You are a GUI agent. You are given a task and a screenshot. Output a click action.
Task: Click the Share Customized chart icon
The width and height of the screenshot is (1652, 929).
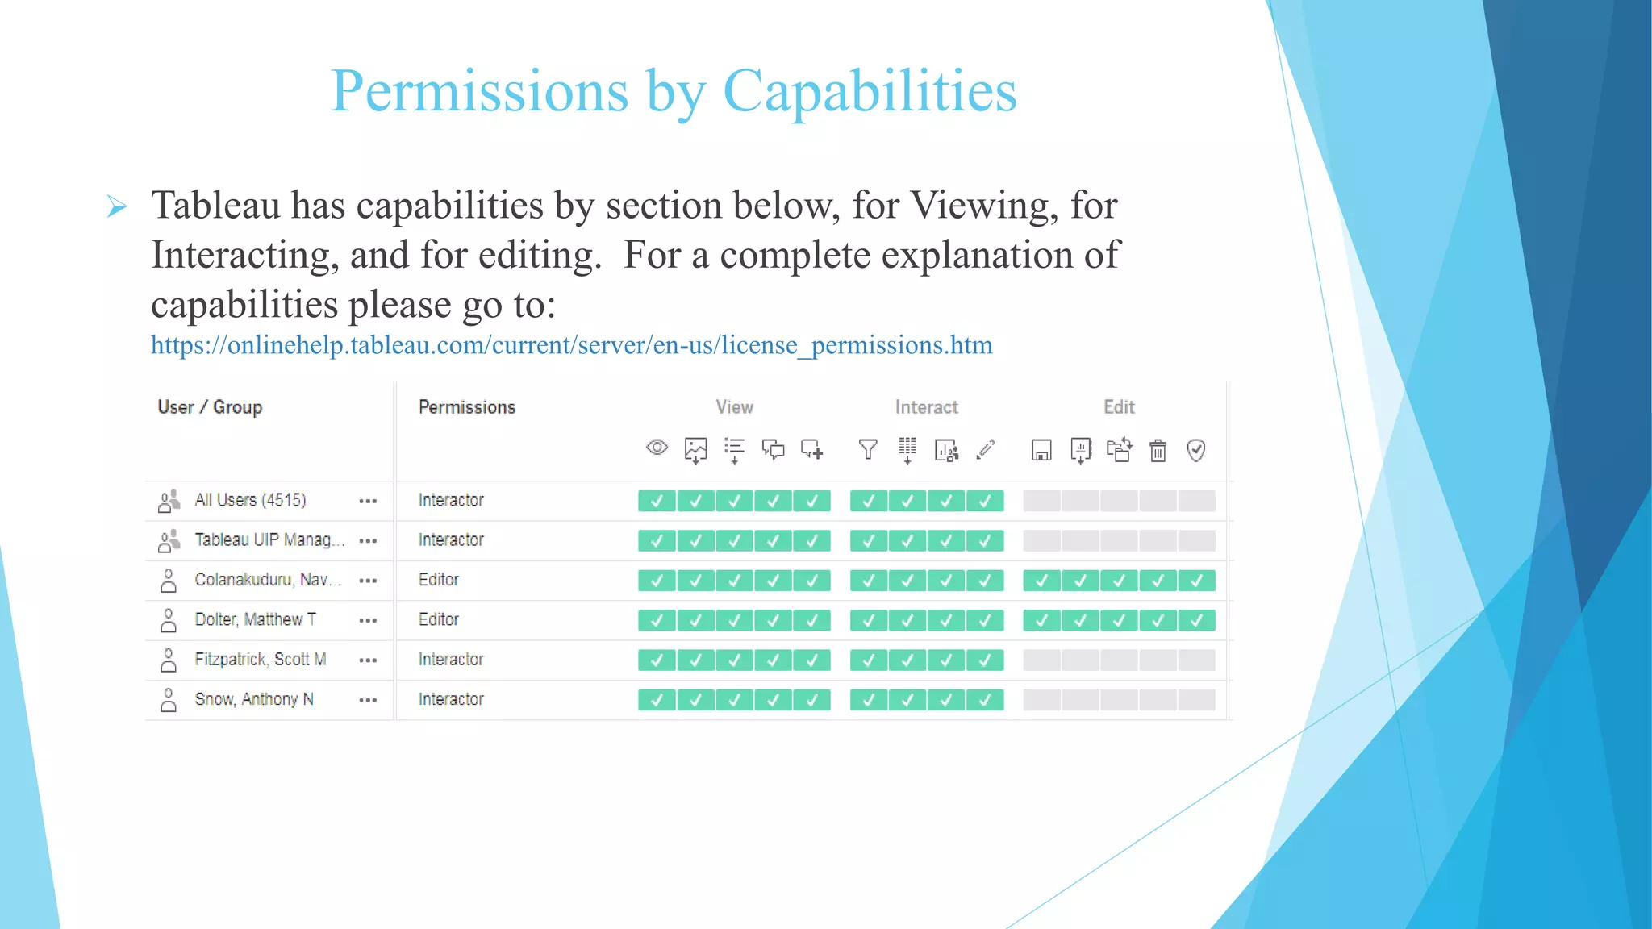pyautogui.click(x=946, y=450)
